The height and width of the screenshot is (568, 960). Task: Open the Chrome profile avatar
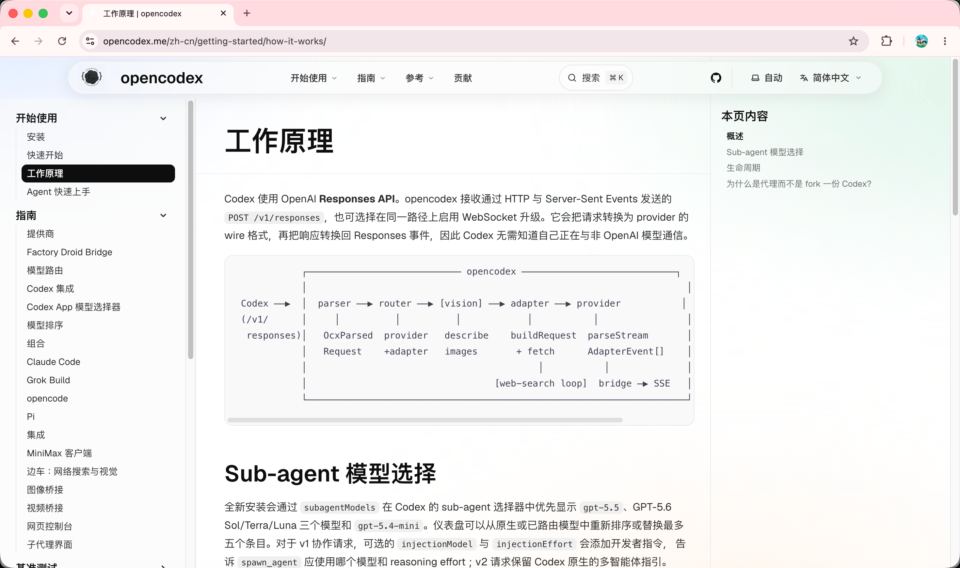click(921, 41)
